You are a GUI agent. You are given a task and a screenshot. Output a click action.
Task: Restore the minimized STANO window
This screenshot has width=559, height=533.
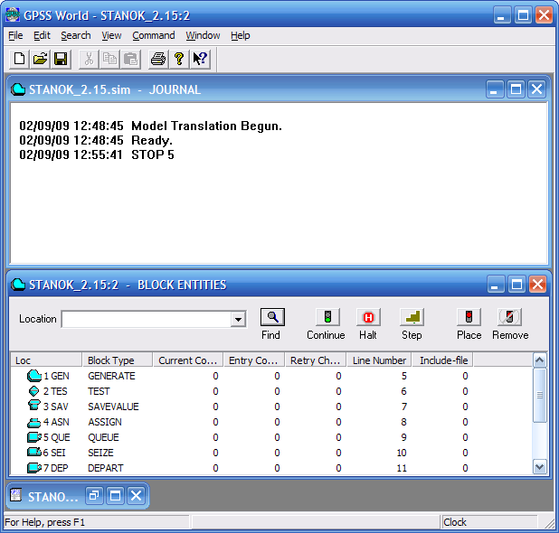94,495
